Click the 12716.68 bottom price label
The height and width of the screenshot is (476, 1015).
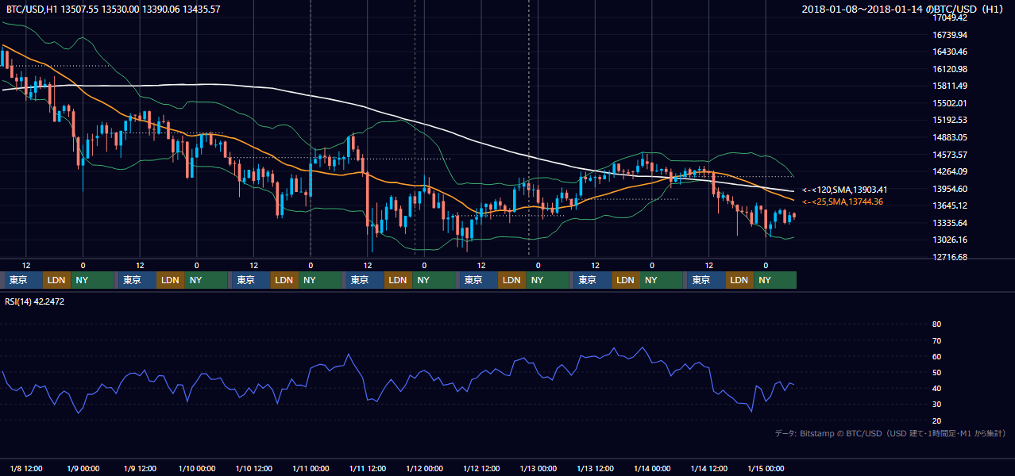point(949,257)
